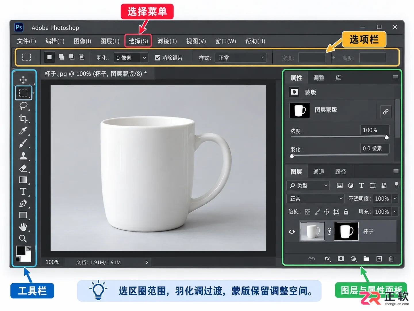This screenshot has width=414, height=311.
Task: Choose Add to selection mode
Action: (62, 57)
